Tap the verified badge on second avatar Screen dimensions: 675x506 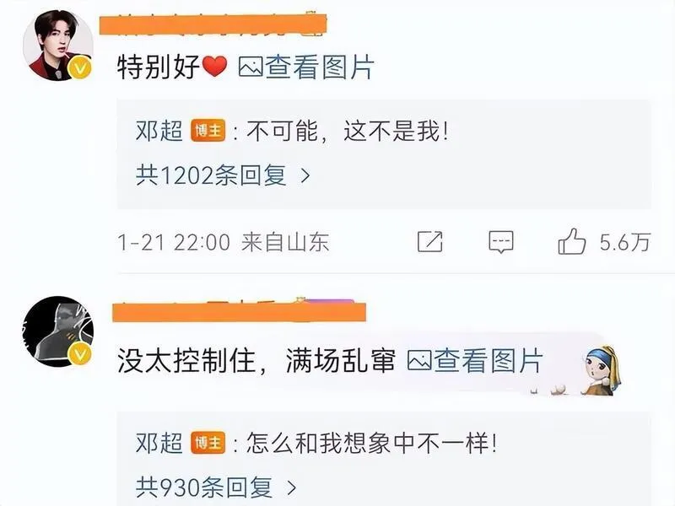pyautogui.click(x=80, y=354)
